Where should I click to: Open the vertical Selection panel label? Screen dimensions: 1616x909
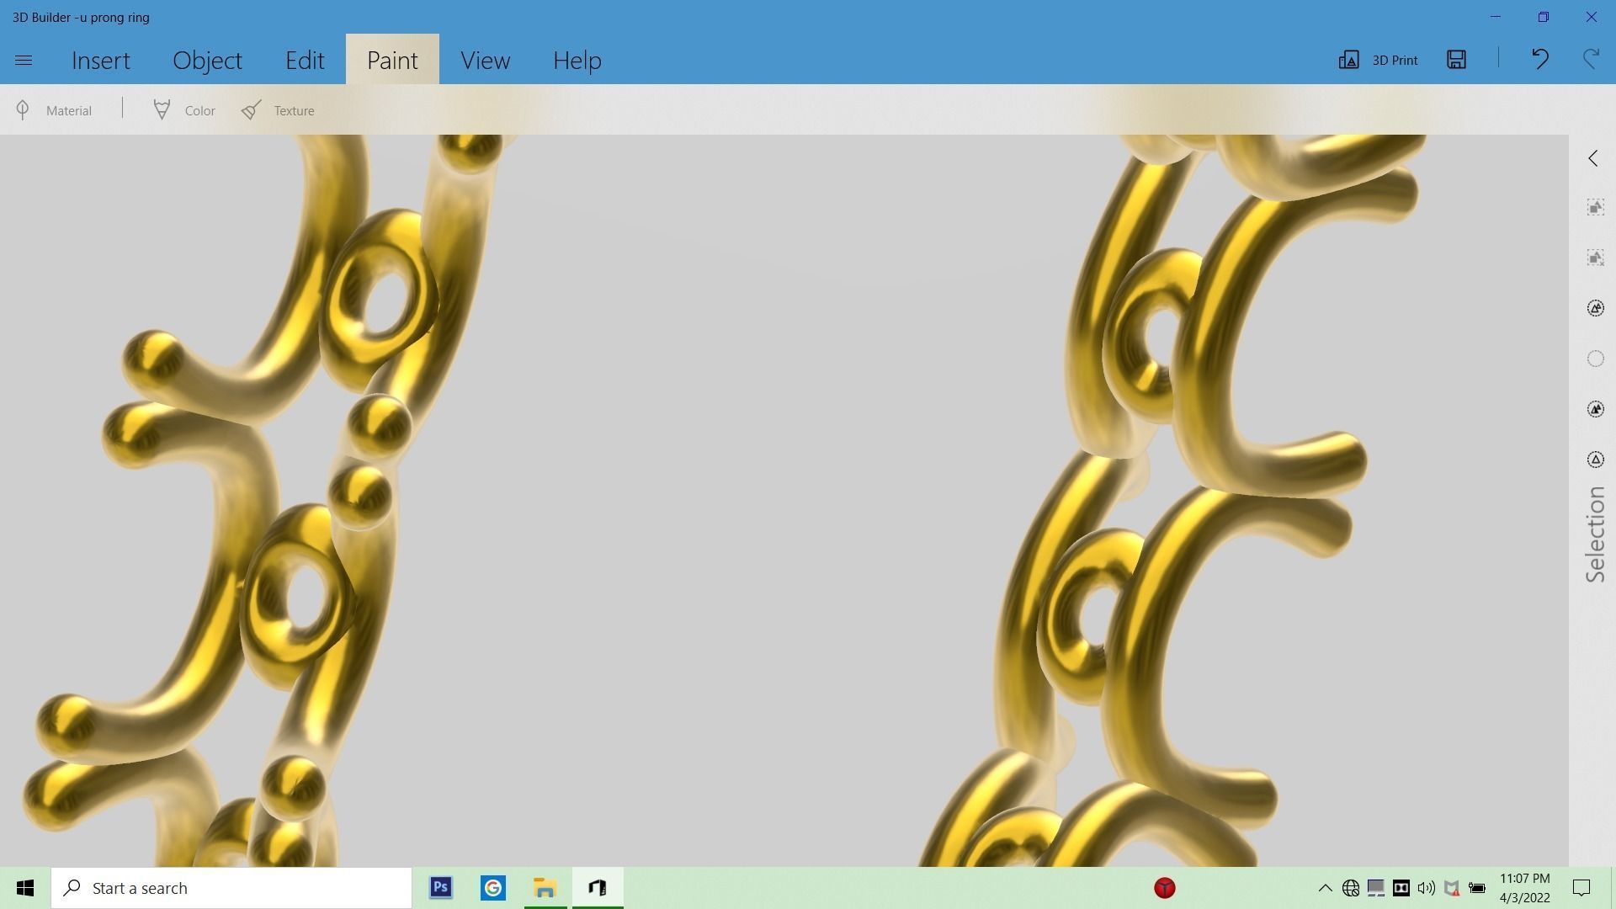pyautogui.click(x=1595, y=534)
